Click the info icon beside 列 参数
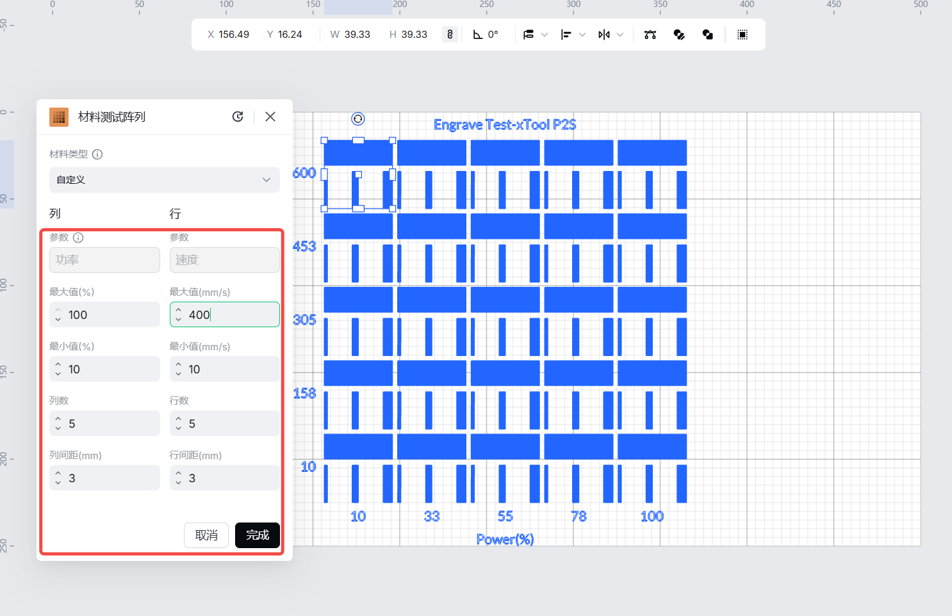 tap(78, 238)
